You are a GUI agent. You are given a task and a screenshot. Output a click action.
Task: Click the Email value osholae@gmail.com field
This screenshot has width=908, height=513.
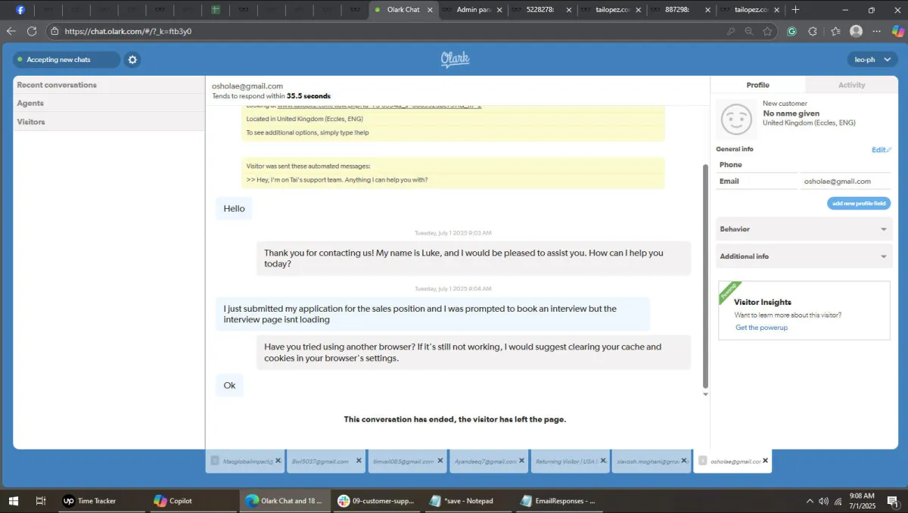845,181
